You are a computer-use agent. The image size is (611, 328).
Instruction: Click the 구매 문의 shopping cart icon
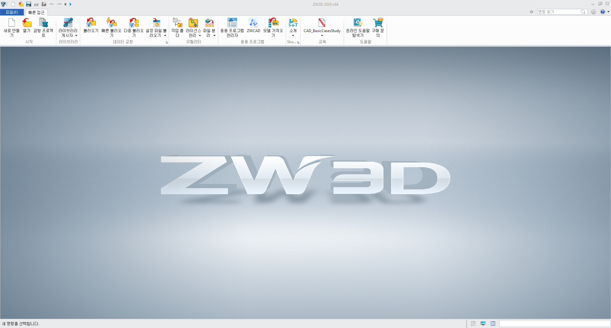(x=378, y=23)
